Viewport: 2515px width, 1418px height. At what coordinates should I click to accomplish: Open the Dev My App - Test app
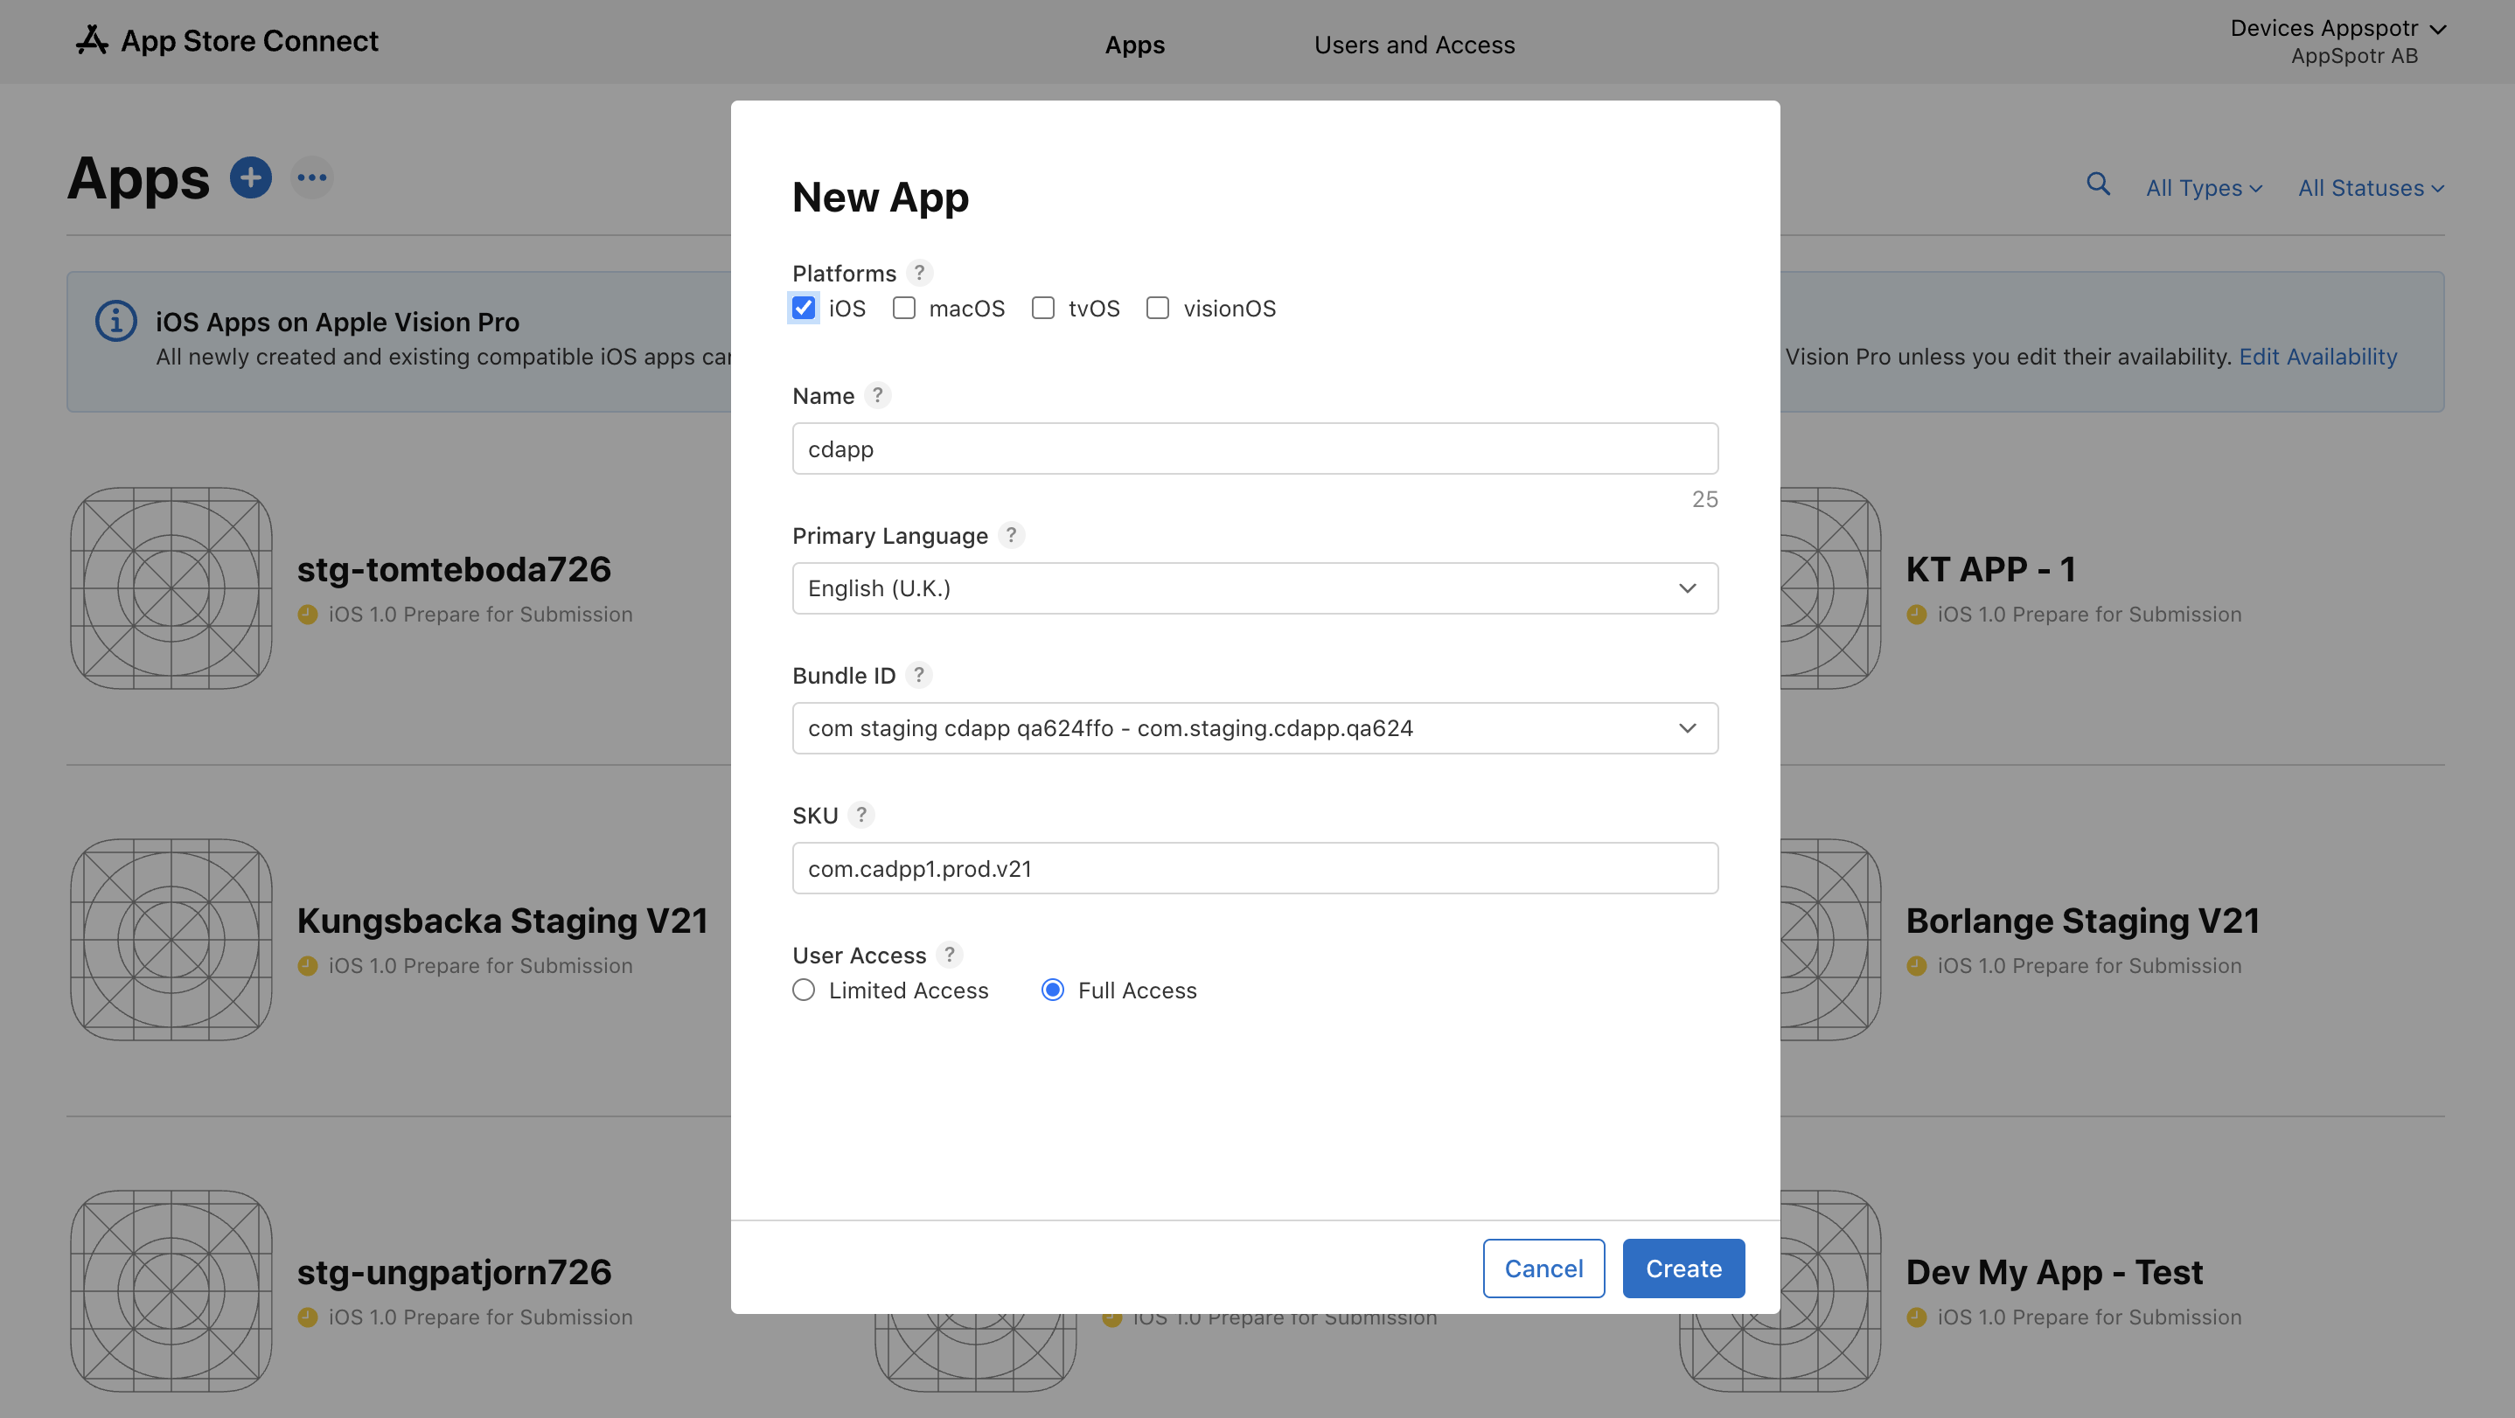[2054, 1272]
